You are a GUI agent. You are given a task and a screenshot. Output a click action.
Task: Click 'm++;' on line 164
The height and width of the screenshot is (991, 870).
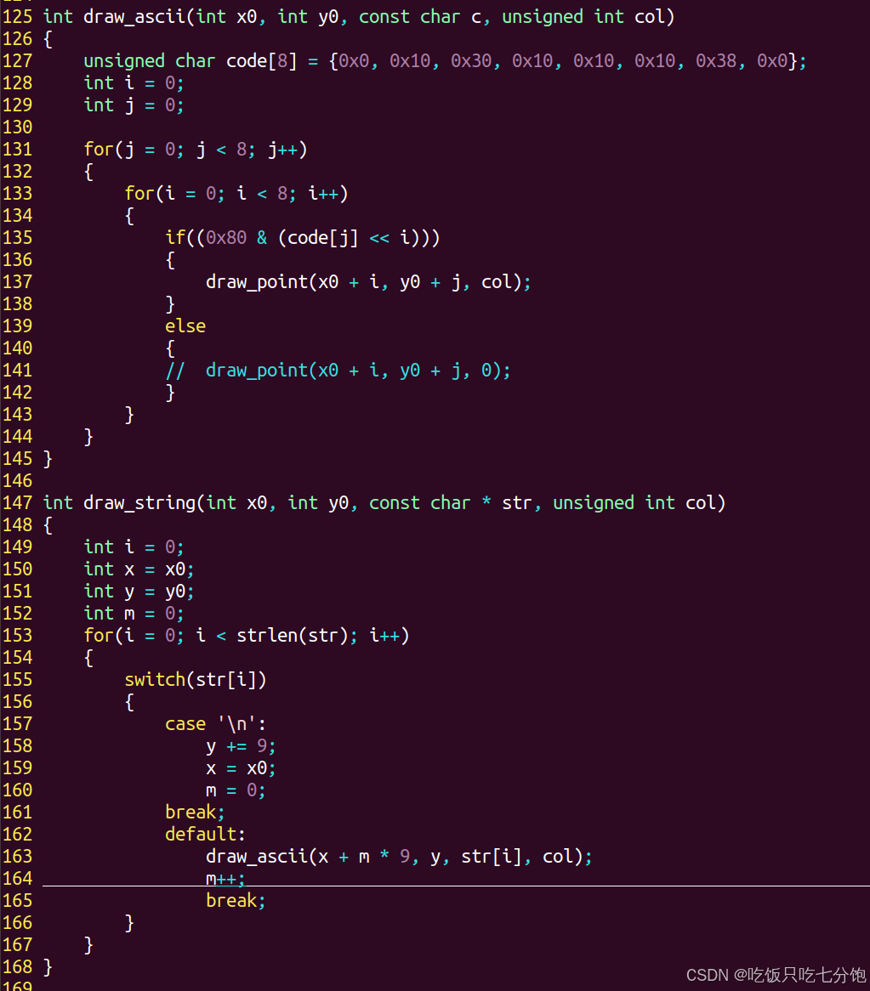225,879
